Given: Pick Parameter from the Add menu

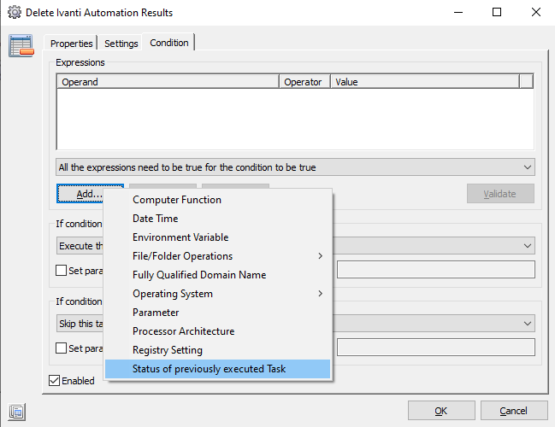Looking at the screenshot, I should coord(218,312).
